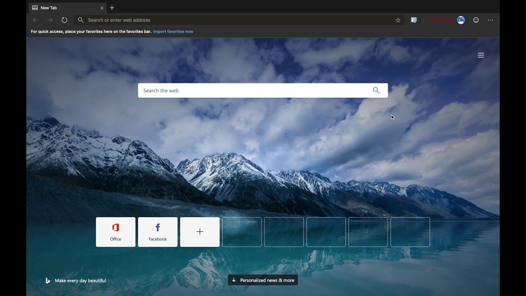Image resolution: width=526 pixels, height=296 pixels.
Task: Open the page settings hamburger menu
Action: tap(481, 55)
